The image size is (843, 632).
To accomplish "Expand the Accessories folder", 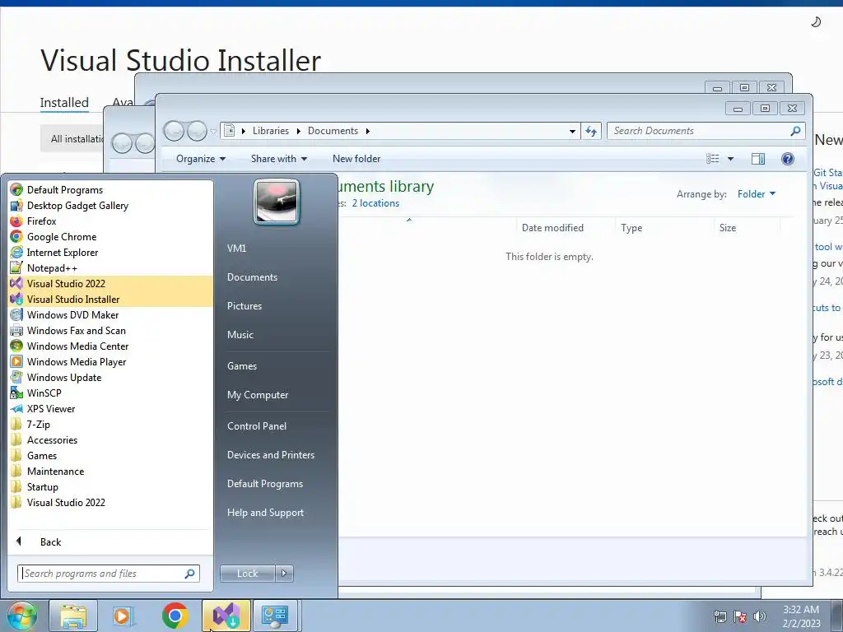I will click(110, 439).
